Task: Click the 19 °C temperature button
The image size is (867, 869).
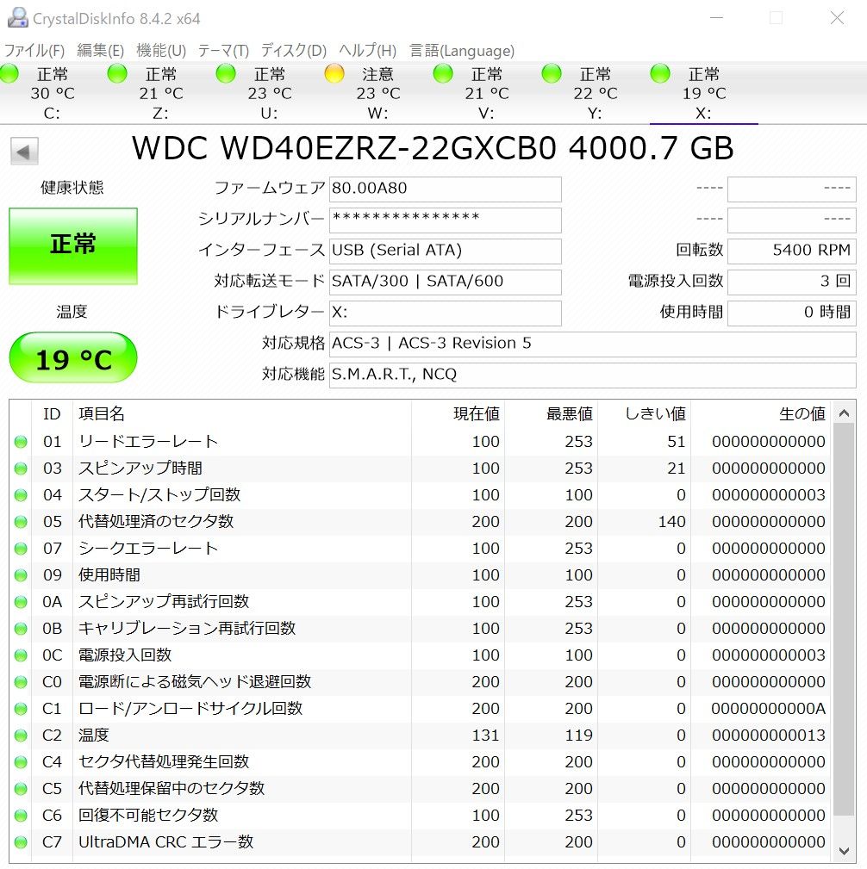Action: click(x=73, y=357)
